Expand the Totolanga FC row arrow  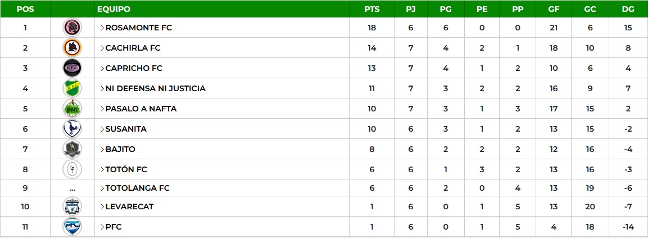[x=102, y=188]
